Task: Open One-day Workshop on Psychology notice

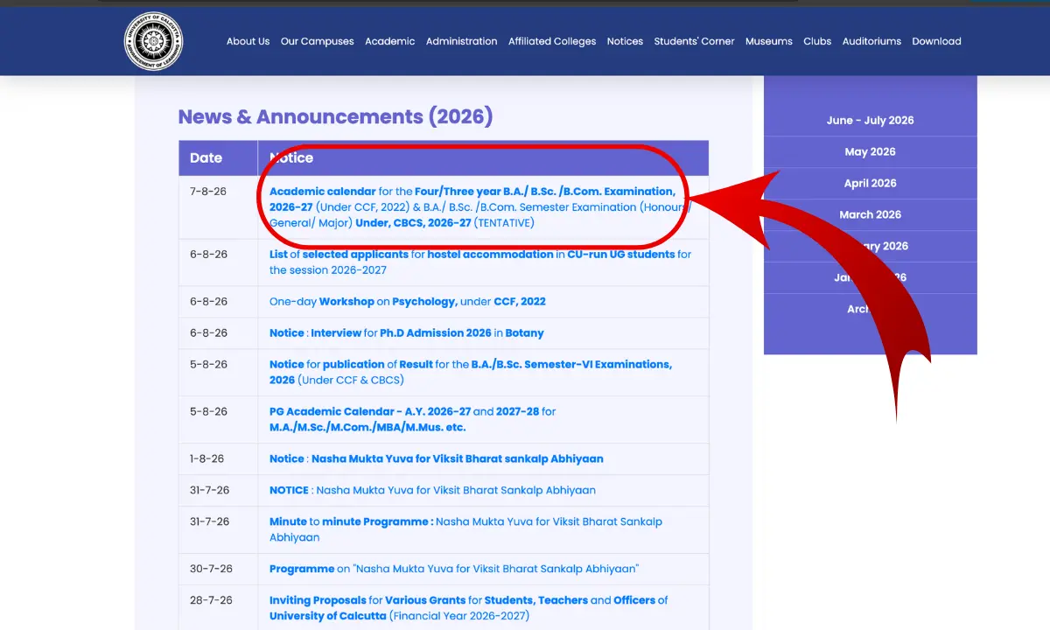Action: [408, 302]
